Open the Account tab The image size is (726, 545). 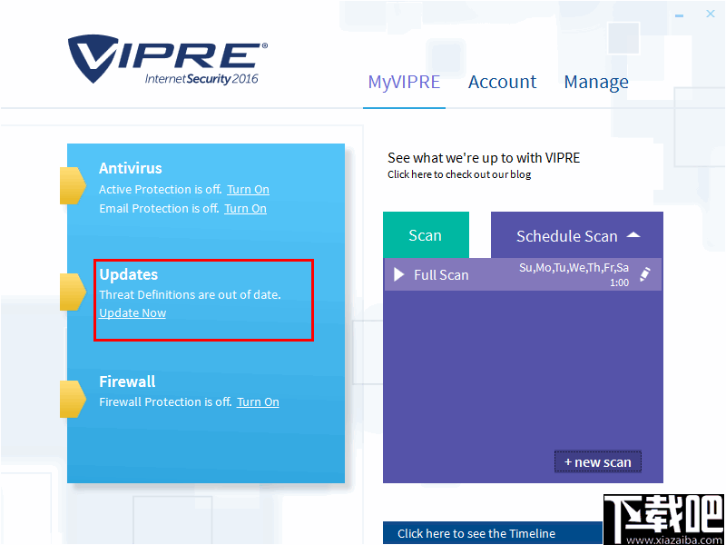point(502,82)
